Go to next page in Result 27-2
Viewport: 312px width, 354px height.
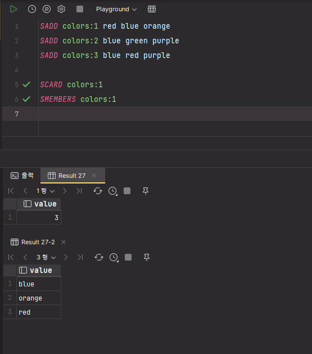point(66,257)
